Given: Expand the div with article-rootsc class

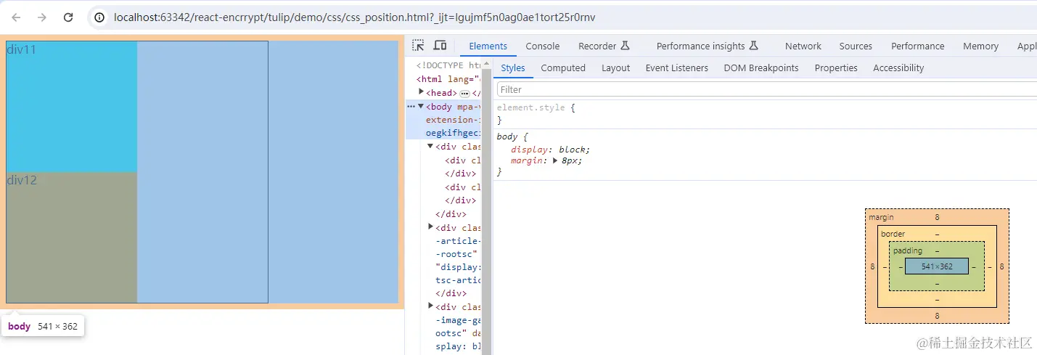Looking at the screenshot, I should click(430, 227).
